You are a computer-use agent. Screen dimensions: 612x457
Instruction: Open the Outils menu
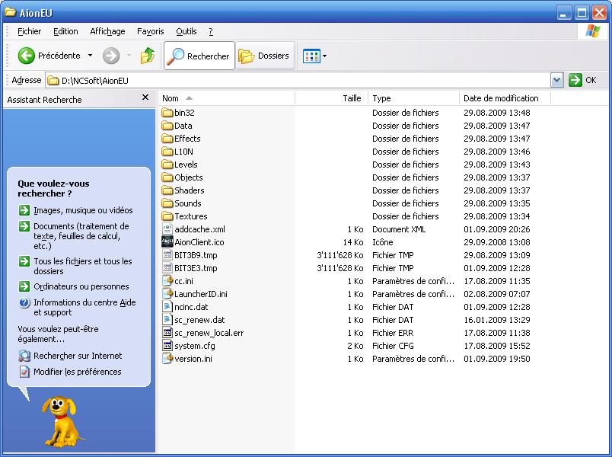(186, 31)
